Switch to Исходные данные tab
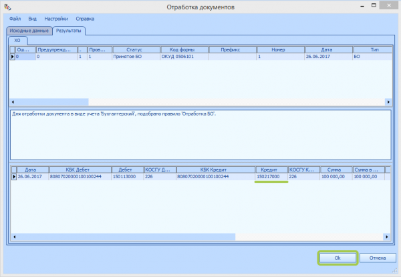The height and width of the screenshot is (277, 401). [x=29, y=31]
